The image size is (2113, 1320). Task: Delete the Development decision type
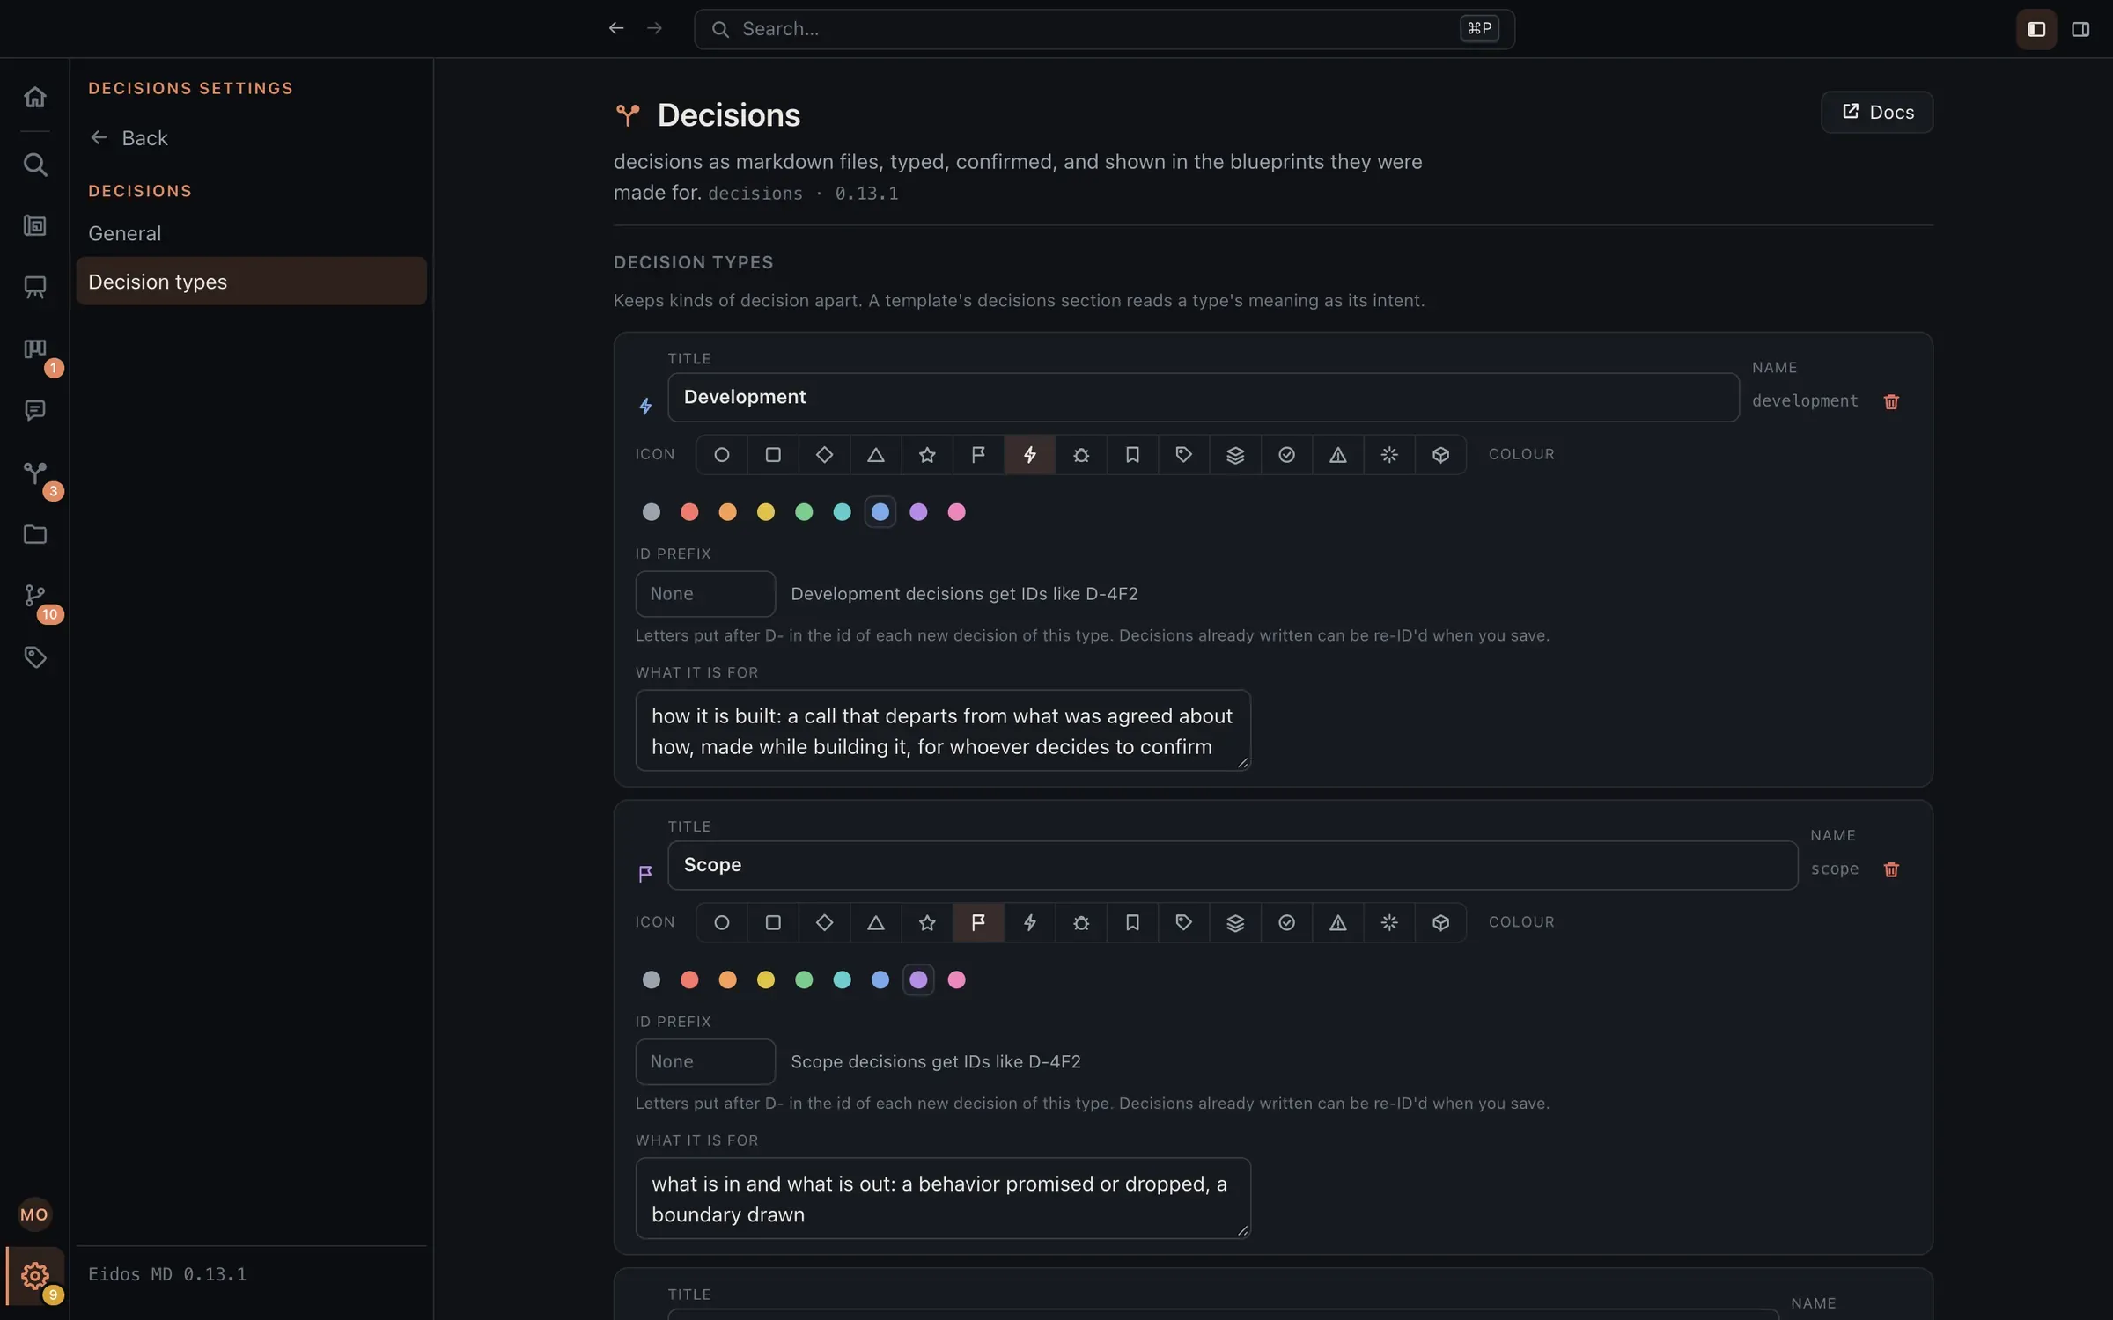pyautogui.click(x=1891, y=401)
